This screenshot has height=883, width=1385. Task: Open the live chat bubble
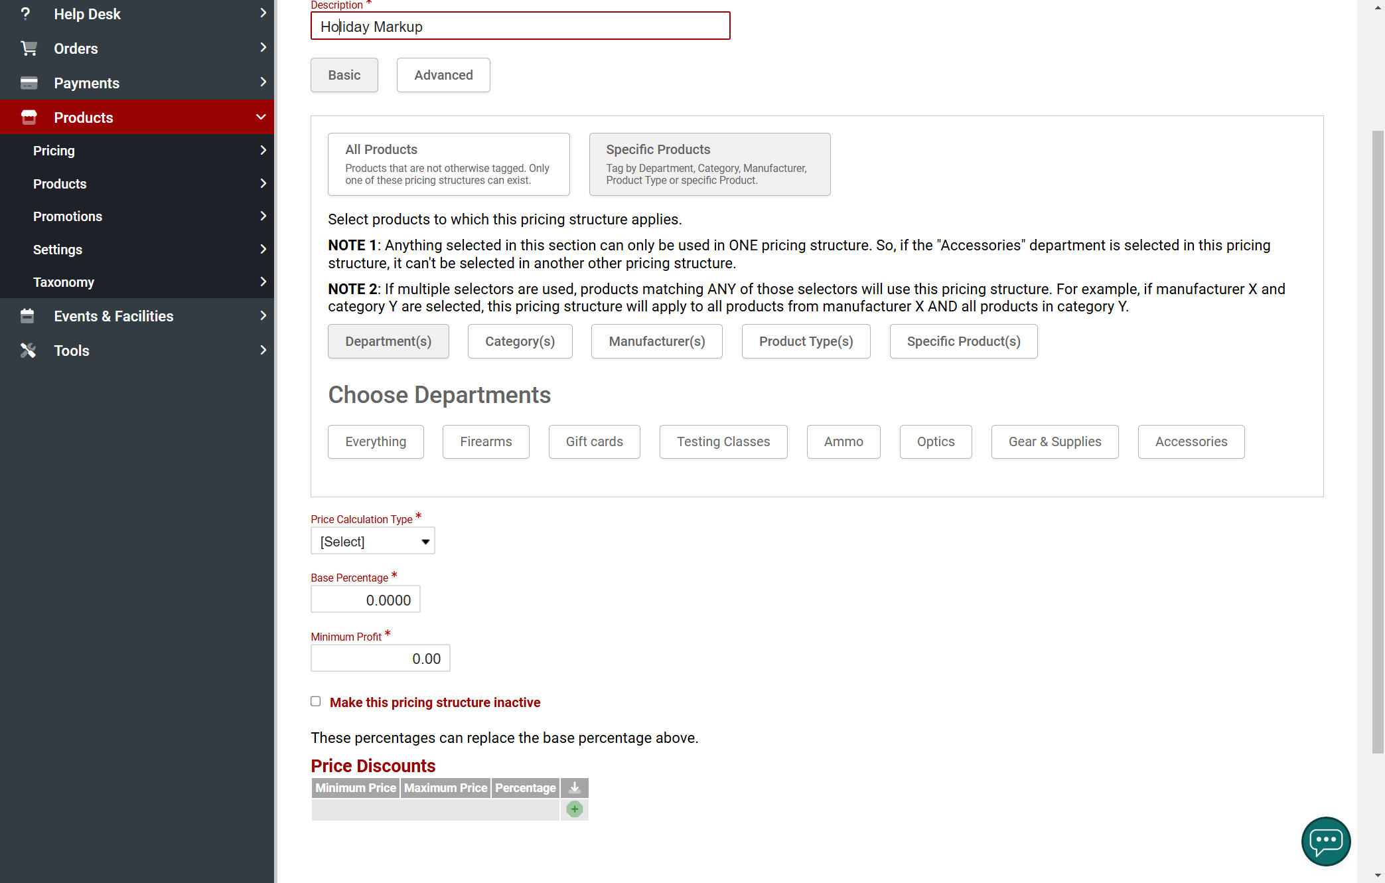tap(1325, 841)
